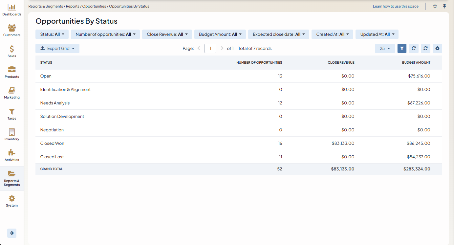Click the page number input field

point(210,49)
